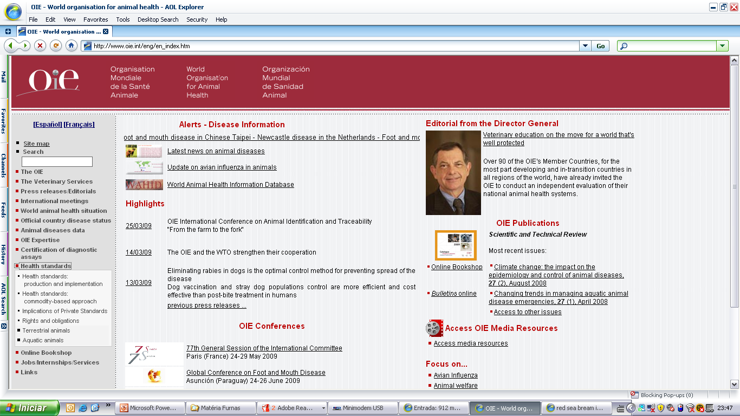740x416 pixels.
Task: Open the Site map link
Action: pos(36,144)
